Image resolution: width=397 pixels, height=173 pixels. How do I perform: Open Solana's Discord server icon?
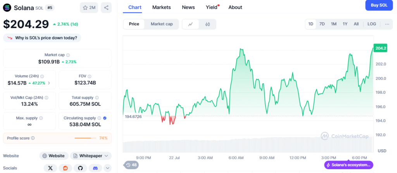pos(95,168)
